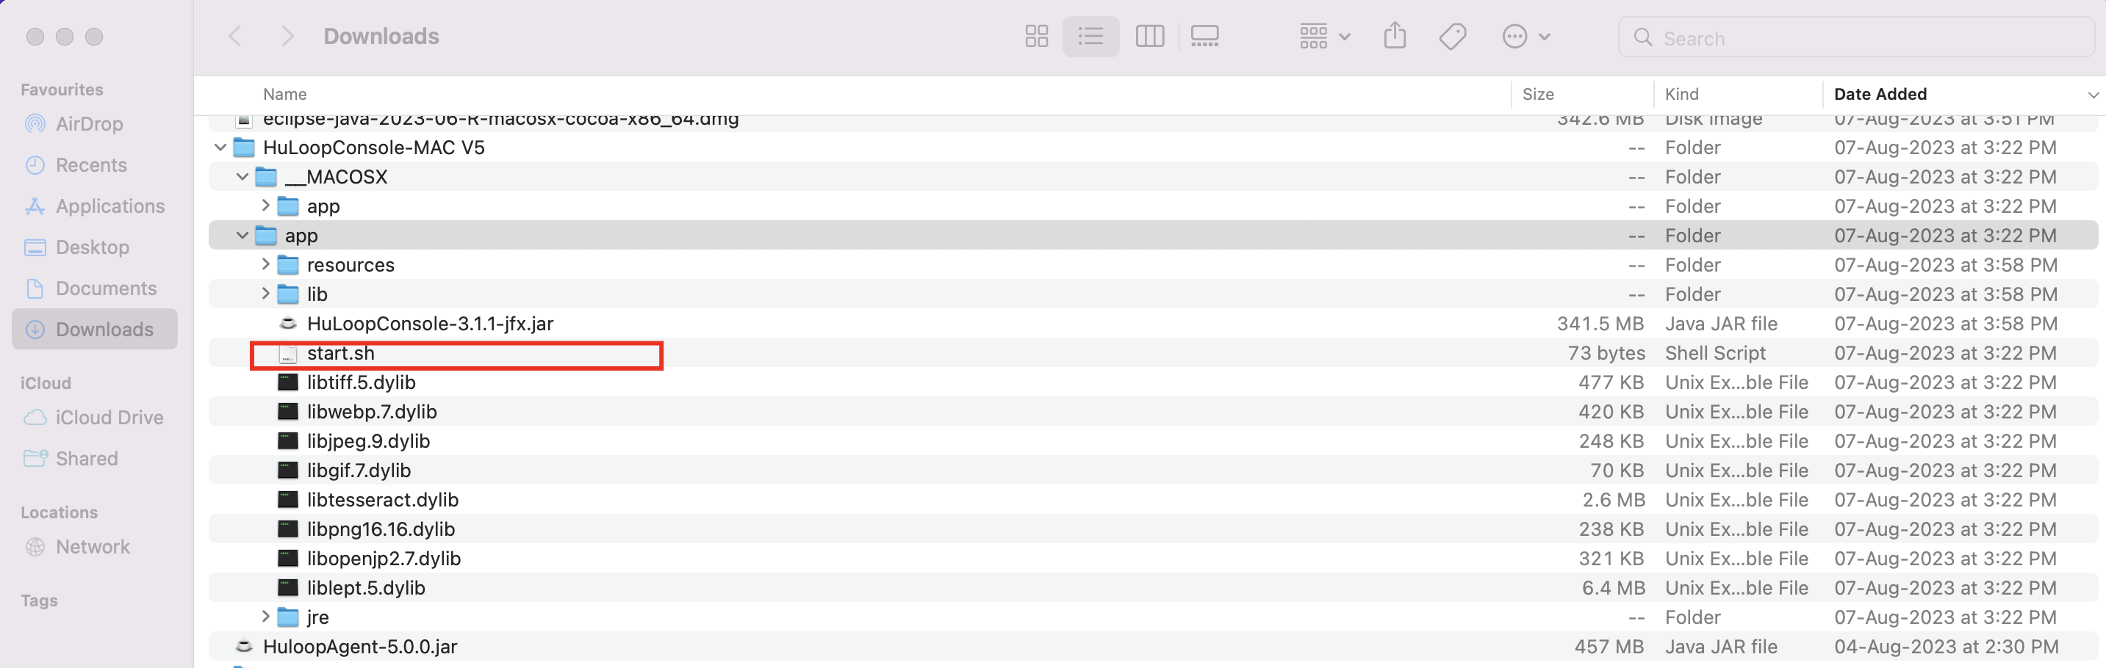Switch to icon grid view
This screenshot has width=2106, height=668.
[x=1036, y=37]
